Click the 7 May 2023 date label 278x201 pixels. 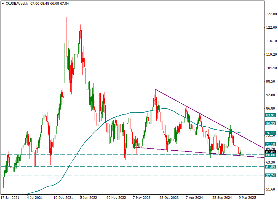pyautogui.click(x=142, y=197)
